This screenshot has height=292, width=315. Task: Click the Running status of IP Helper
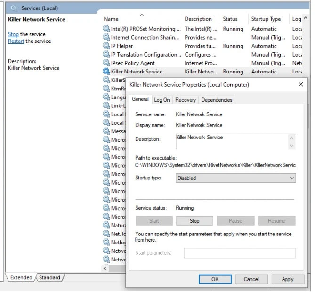point(233,46)
